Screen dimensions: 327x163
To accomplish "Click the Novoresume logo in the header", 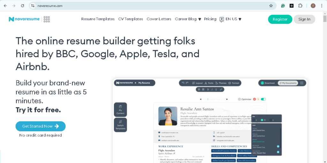I will (24, 19).
